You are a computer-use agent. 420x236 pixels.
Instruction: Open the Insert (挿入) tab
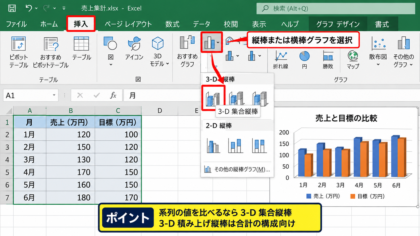click(81, 24)
